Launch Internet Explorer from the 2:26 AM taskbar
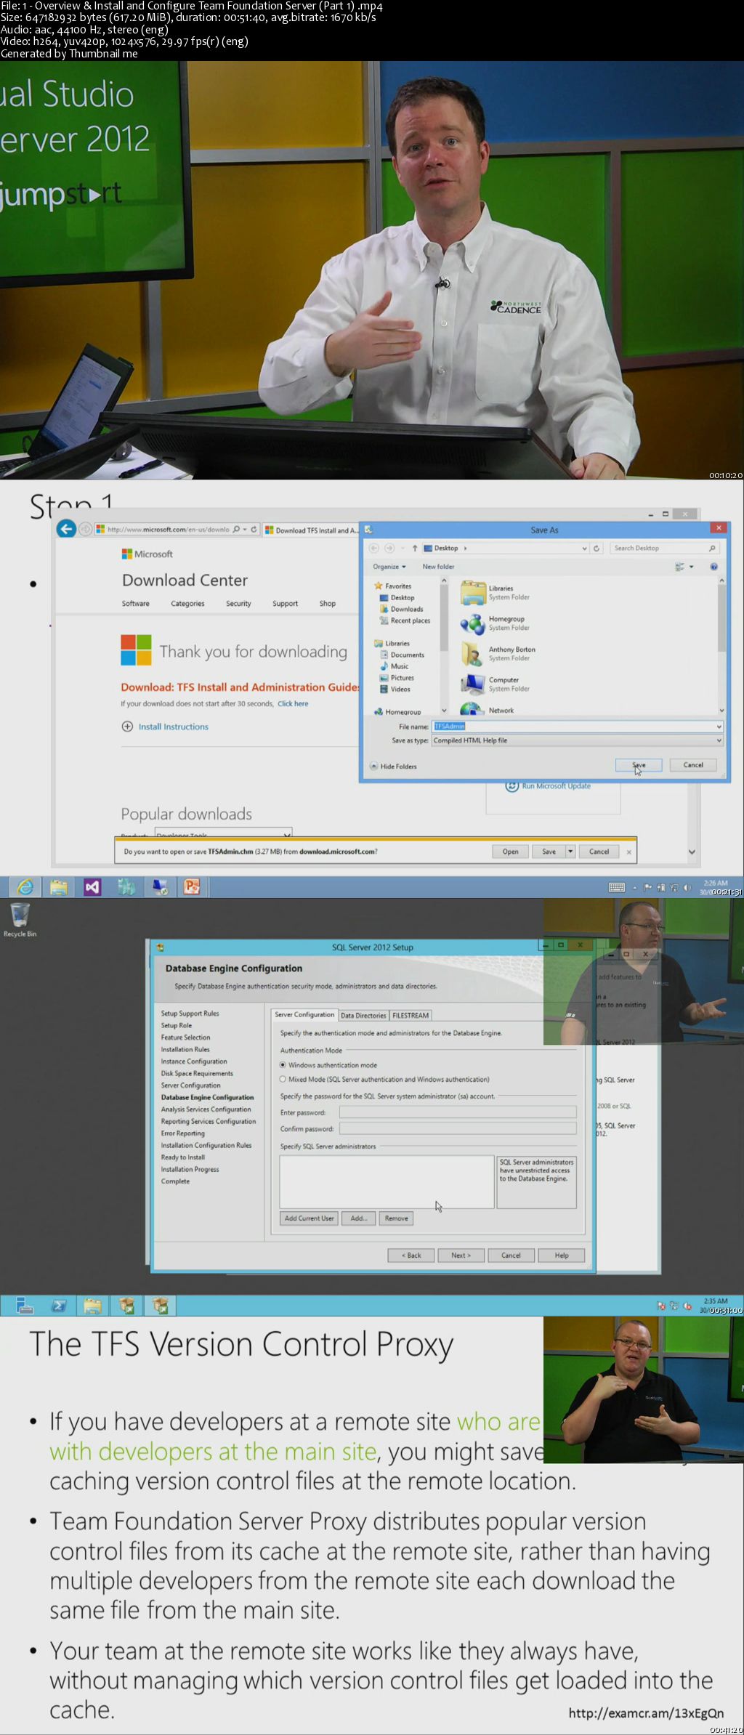The height and width of the screenshot is (1735, 744). tap(25, 887)
